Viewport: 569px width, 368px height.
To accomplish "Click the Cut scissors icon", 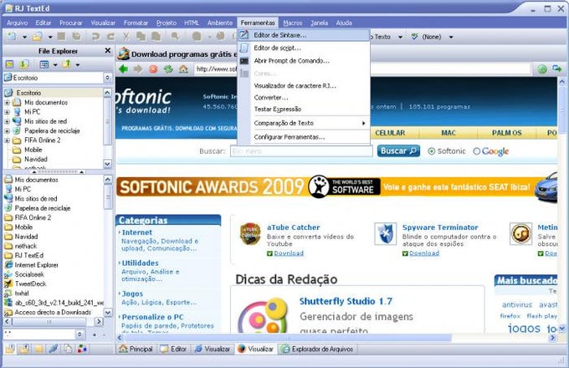I will (x=126, y=36).
